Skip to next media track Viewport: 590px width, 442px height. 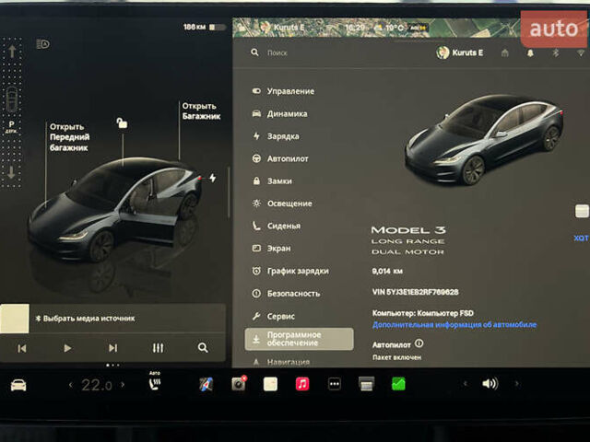[x=112, y=348]
